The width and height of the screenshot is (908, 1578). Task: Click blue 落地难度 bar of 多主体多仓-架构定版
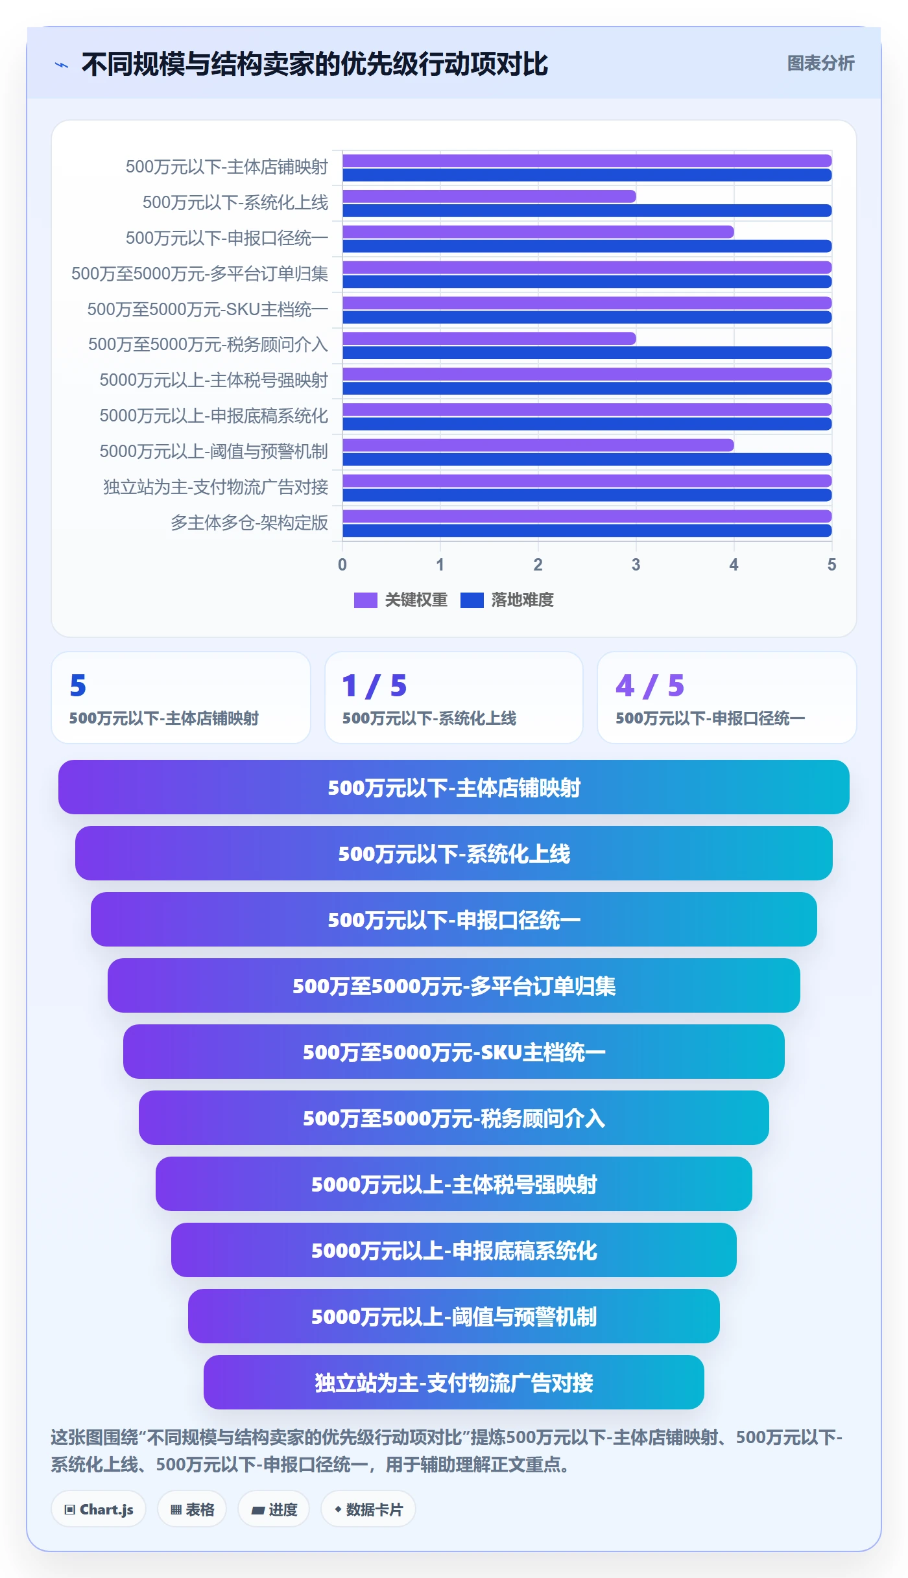coord(587,530)
